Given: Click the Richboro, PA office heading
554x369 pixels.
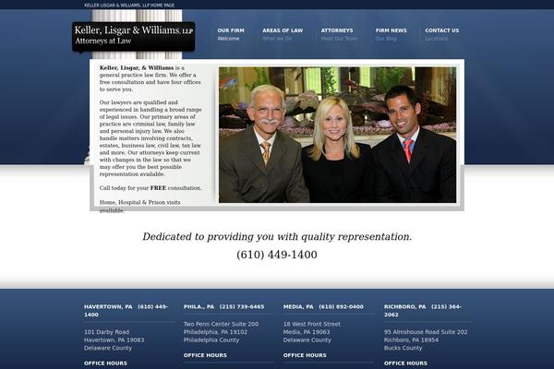Looking at the screenshot, I should [x=423, y=310].
